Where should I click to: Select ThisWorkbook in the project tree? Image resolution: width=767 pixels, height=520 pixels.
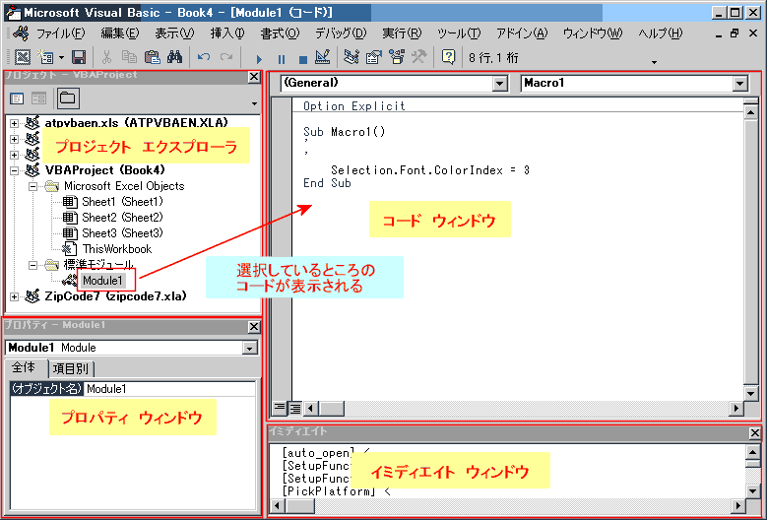(x=117, y=249)
